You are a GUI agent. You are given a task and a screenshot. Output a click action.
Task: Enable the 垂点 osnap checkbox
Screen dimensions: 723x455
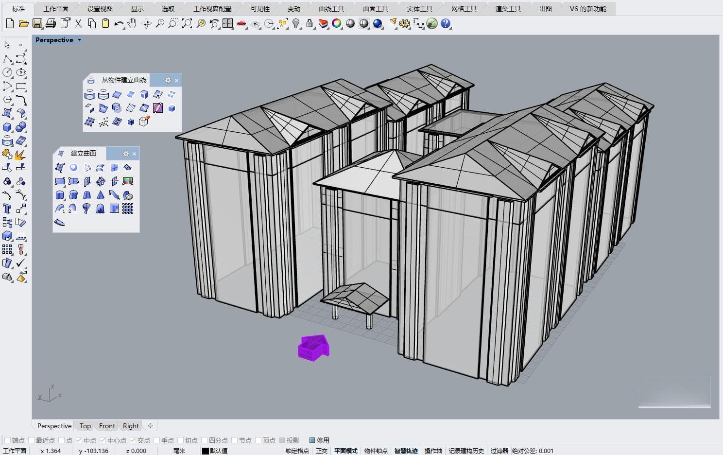156,440
